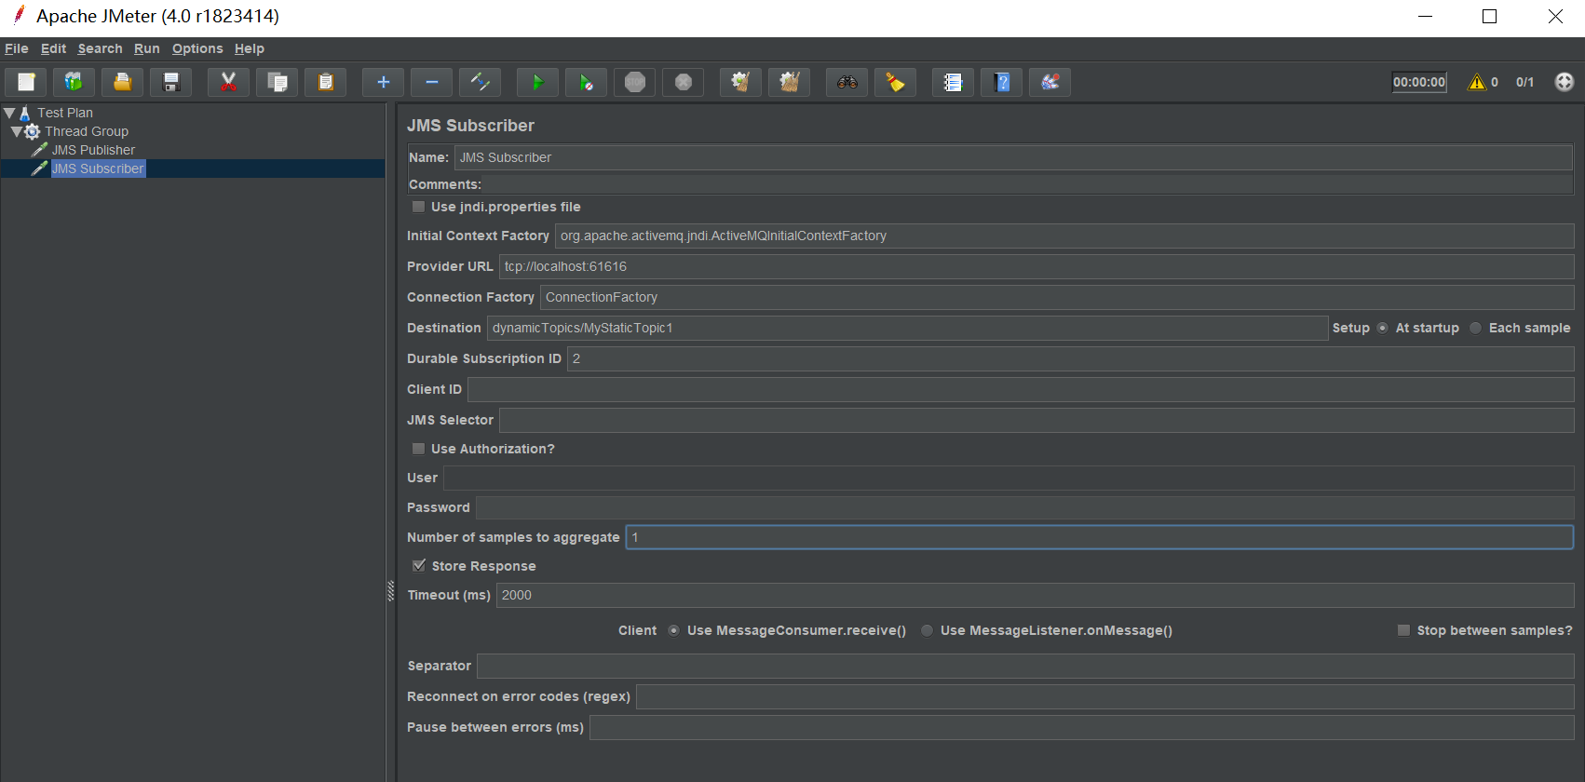Save the test plan with the disk icon
Viewport: 1585px width, 782px height.
pos(170,82)
